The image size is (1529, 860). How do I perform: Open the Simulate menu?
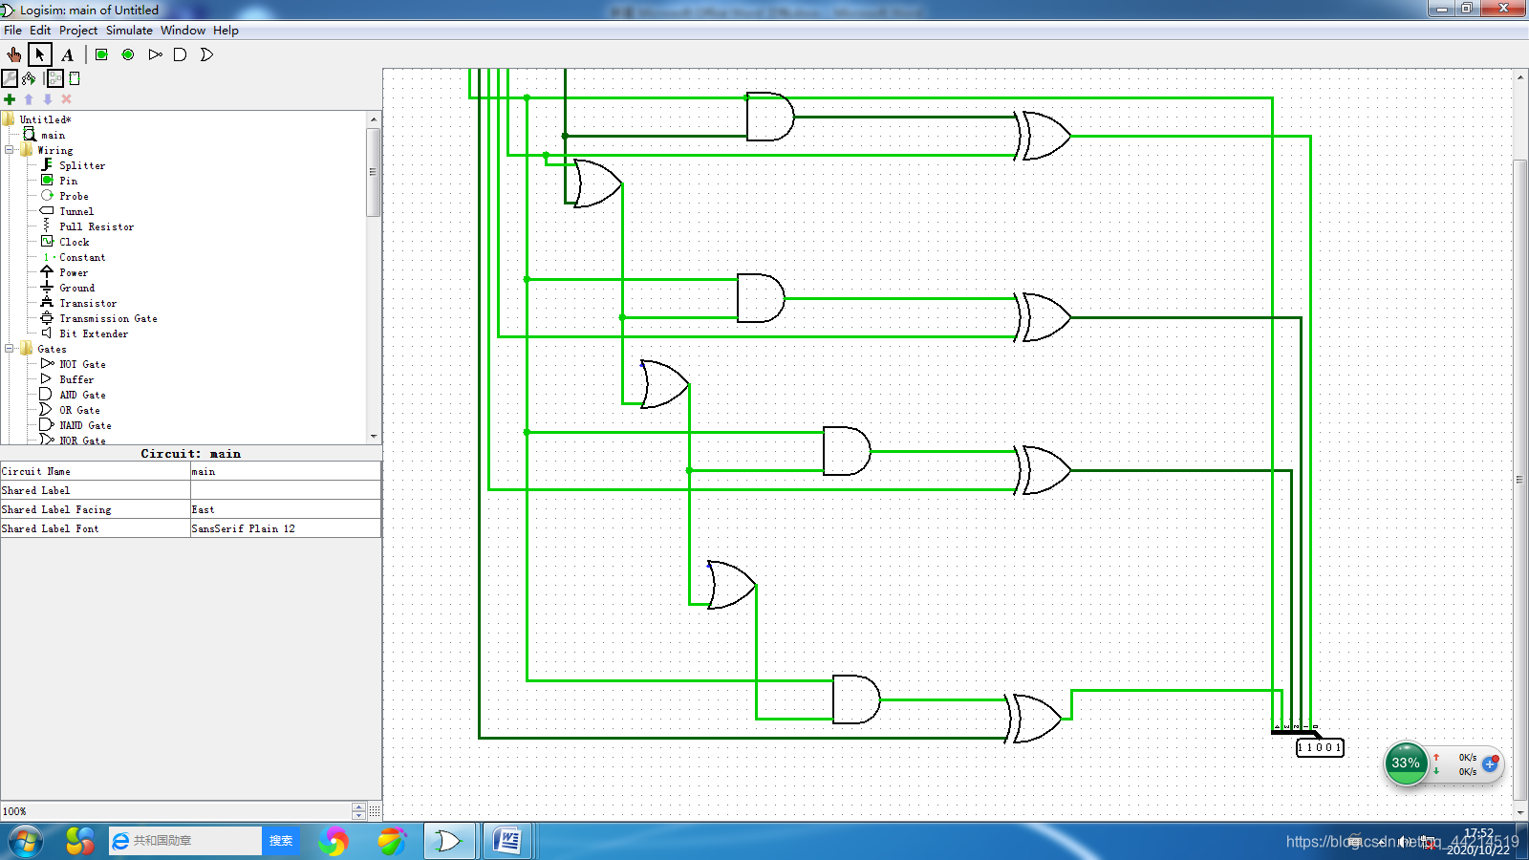point(129,31)
